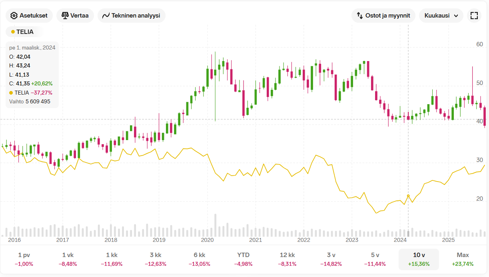Viewport: 489px width, 277px height.
Task: Click the yellow TELIA line marker at 2024
Action: point(408,196)
